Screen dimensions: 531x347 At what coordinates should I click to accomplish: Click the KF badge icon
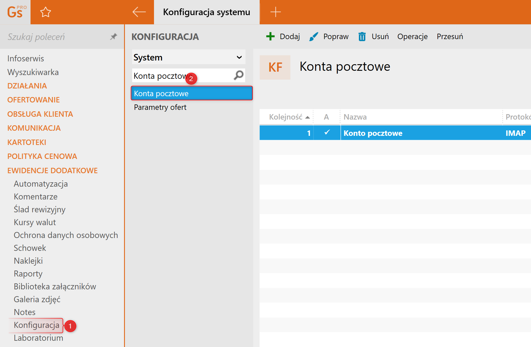[275, 67]
